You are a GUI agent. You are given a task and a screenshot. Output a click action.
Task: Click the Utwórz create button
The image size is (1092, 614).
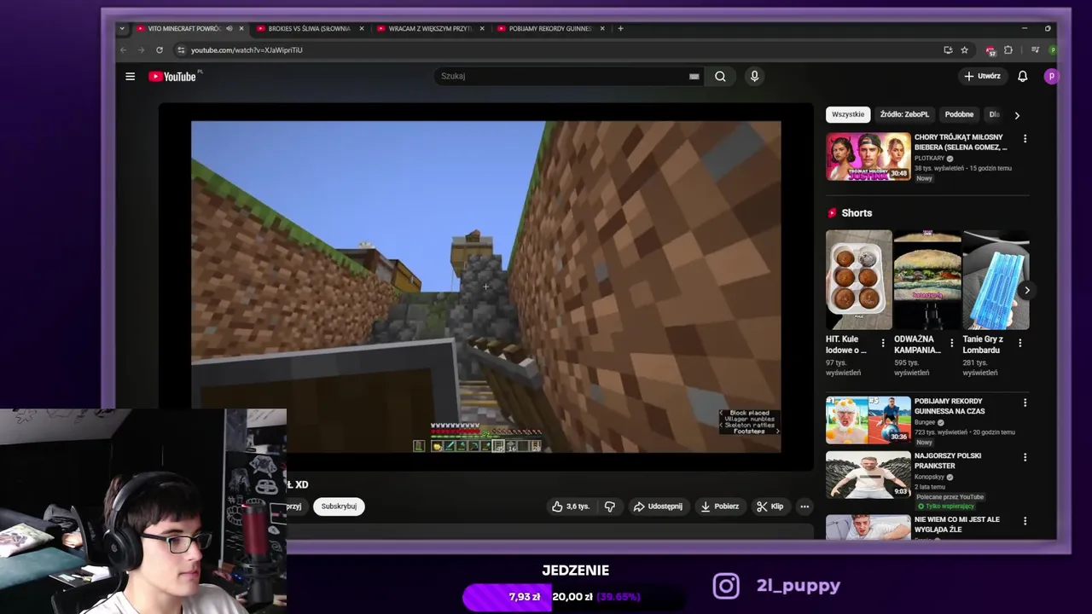tap(982, 76)
